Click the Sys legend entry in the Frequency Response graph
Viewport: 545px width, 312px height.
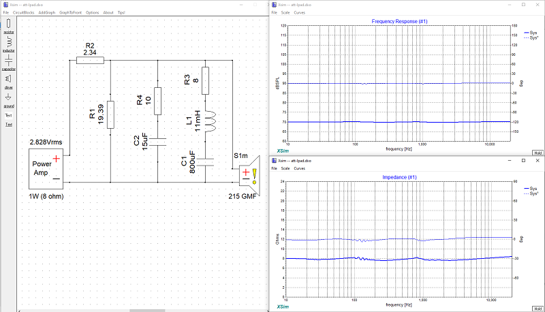click(531, 33)
